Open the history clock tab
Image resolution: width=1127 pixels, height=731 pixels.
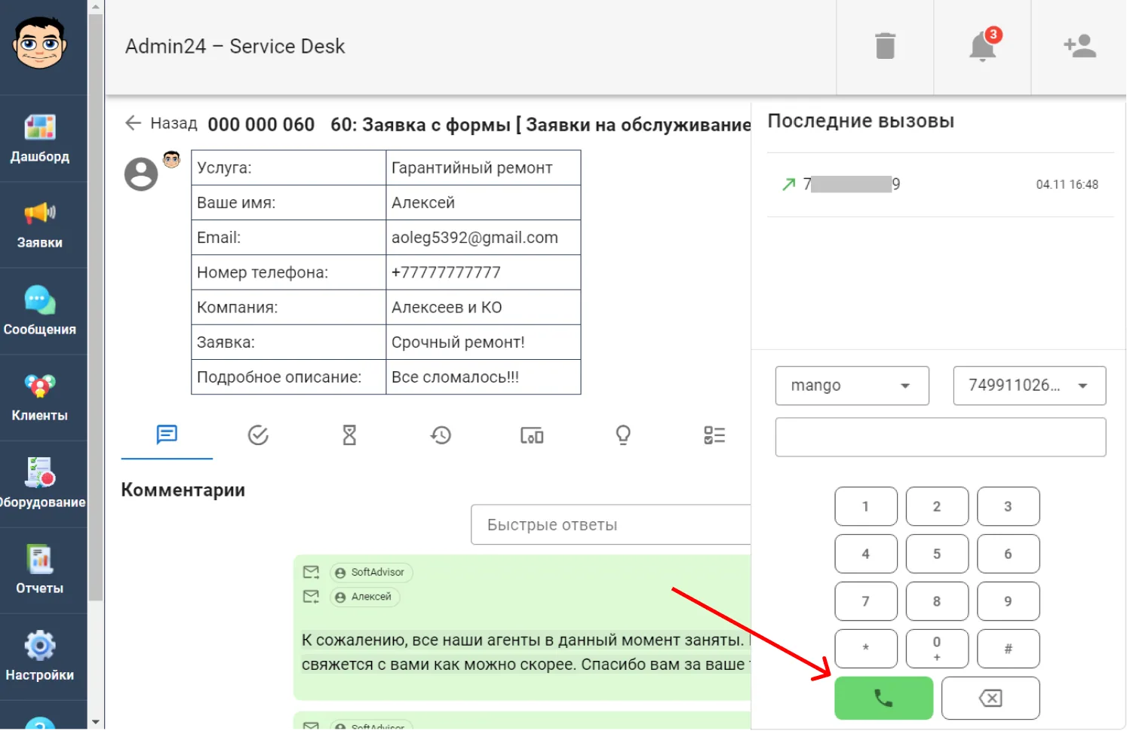pos(441,435)
